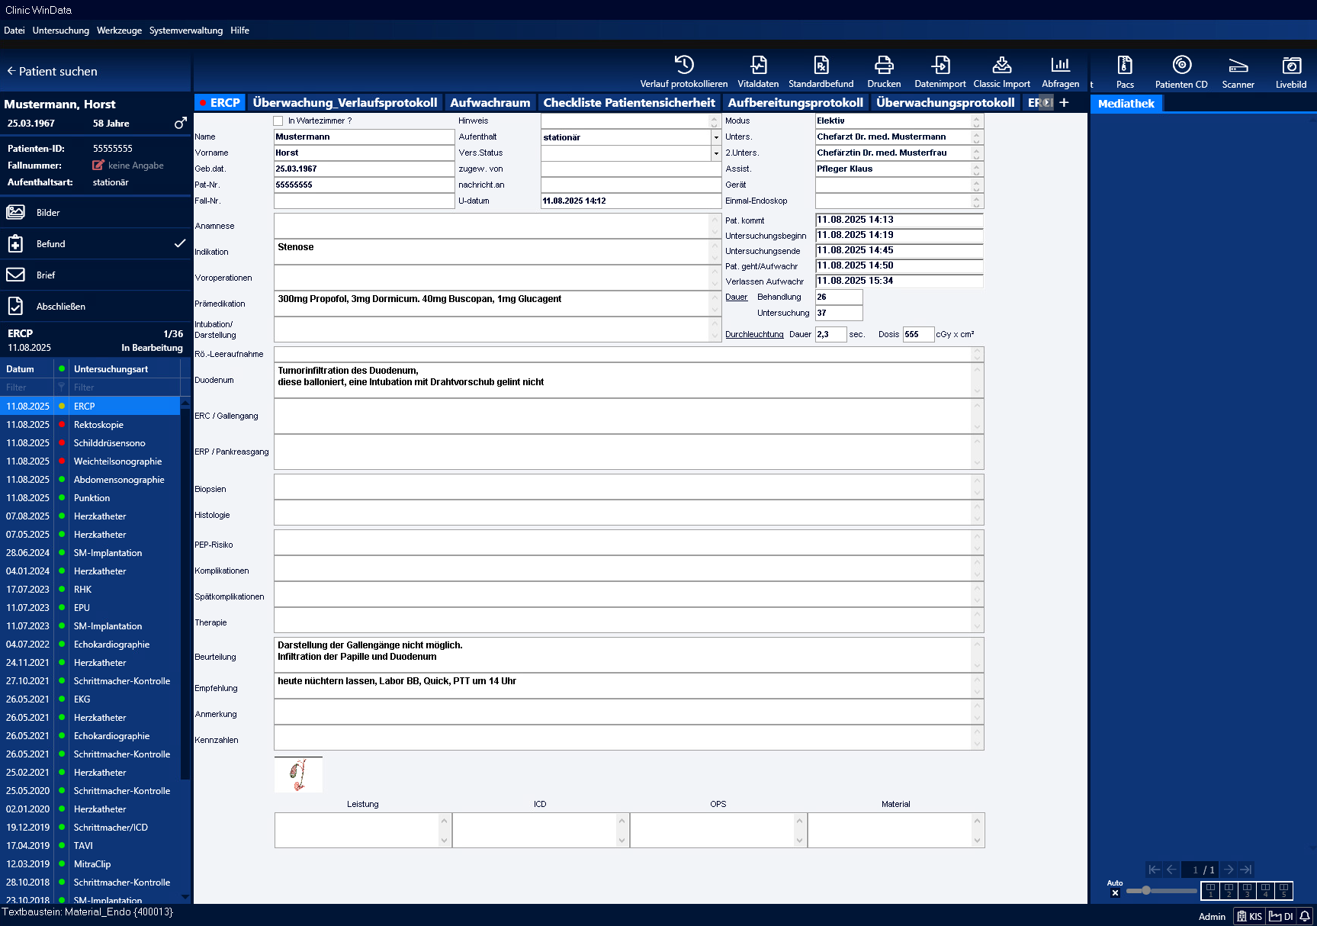Screen dimensions: 1317x926
Task: Click the Durchleuchtung link
Action: tap(754, 335)
